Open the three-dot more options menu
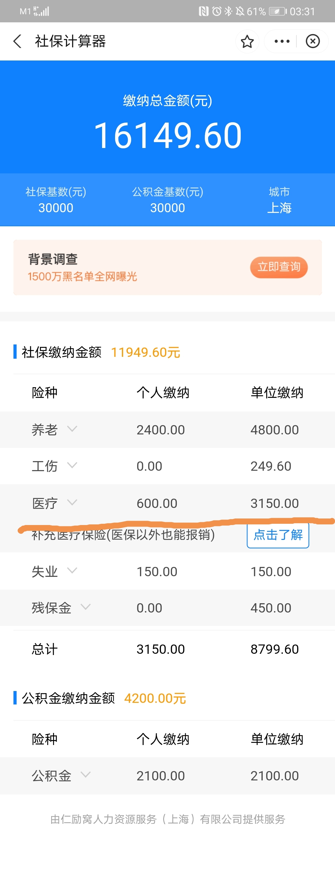Viewport: 335px width, 880px height. click(282, 41)
